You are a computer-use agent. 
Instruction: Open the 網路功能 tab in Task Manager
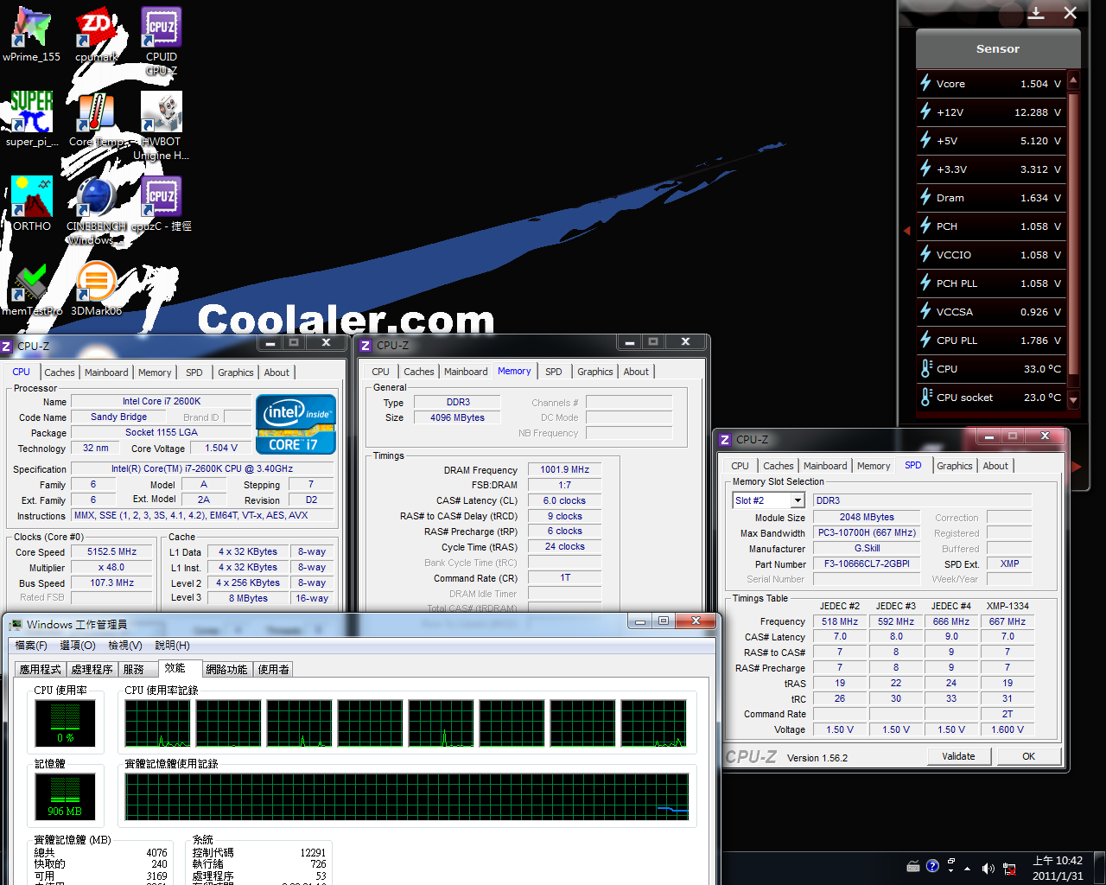pos(226,669)
